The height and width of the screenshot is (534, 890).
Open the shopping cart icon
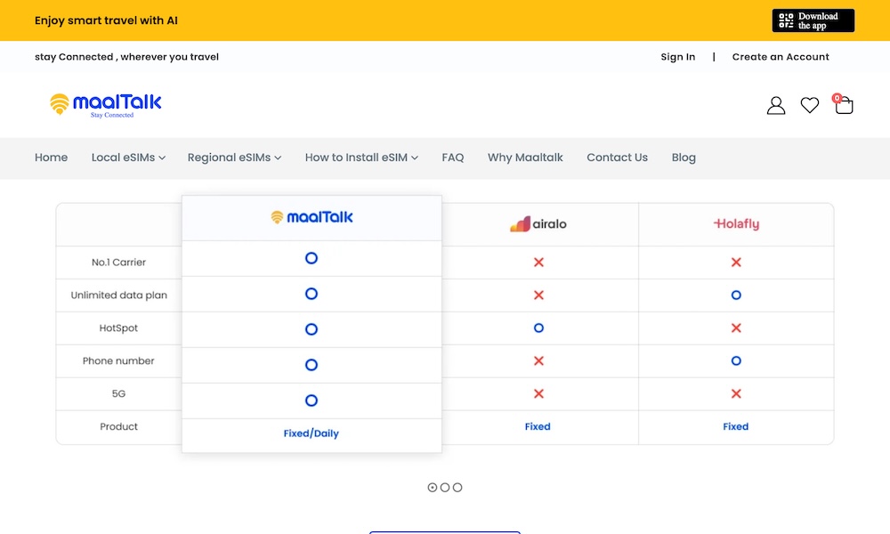844,106
